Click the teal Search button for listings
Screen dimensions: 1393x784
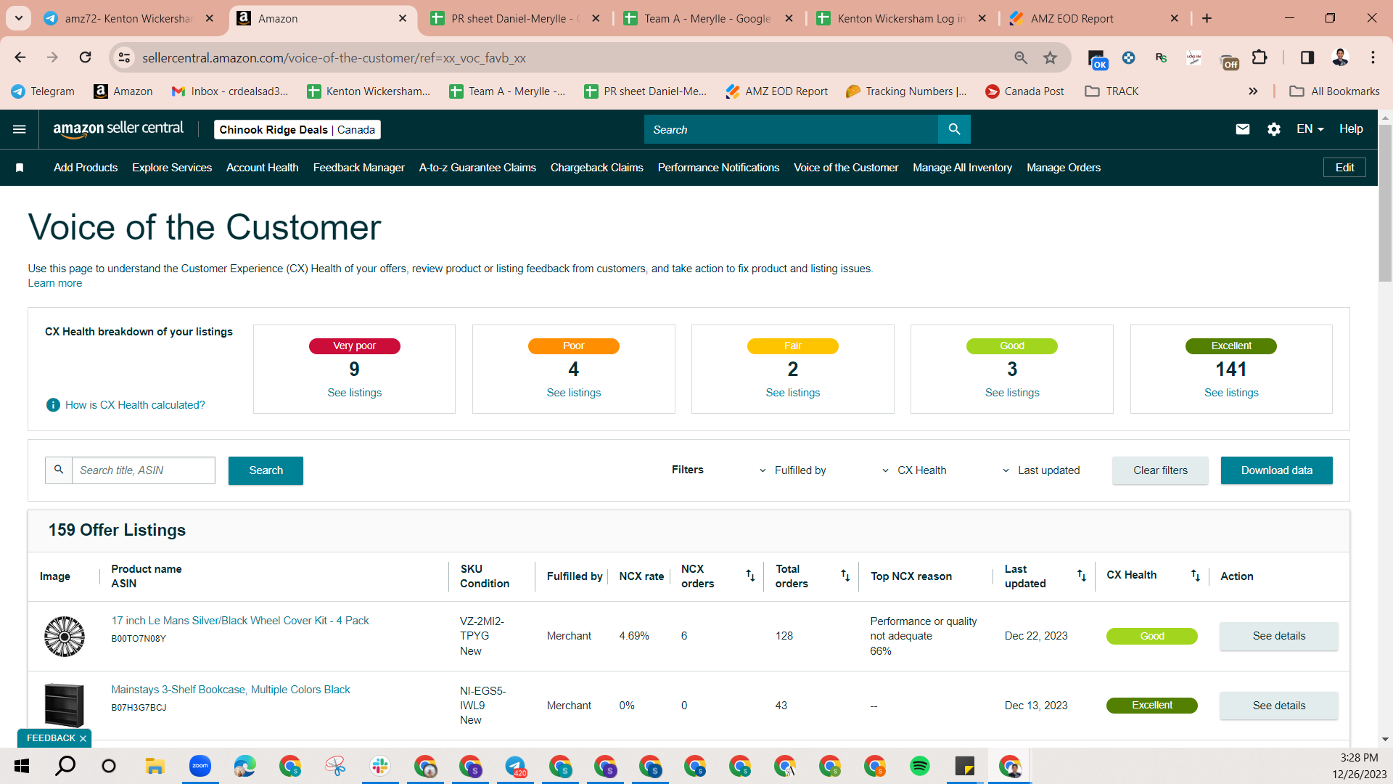[x=266, y=470]
